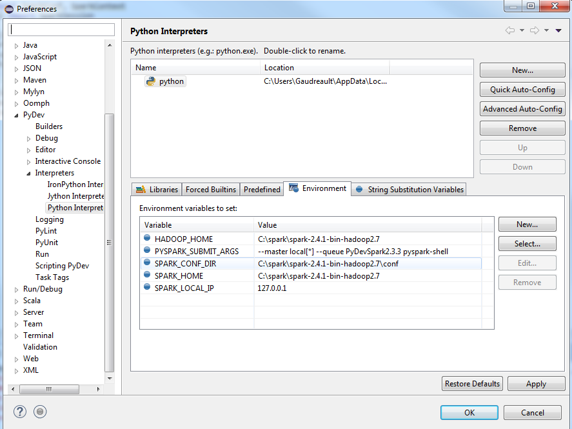
Task: Switch to the Libraries tab
Action: [x=157, y=189]
